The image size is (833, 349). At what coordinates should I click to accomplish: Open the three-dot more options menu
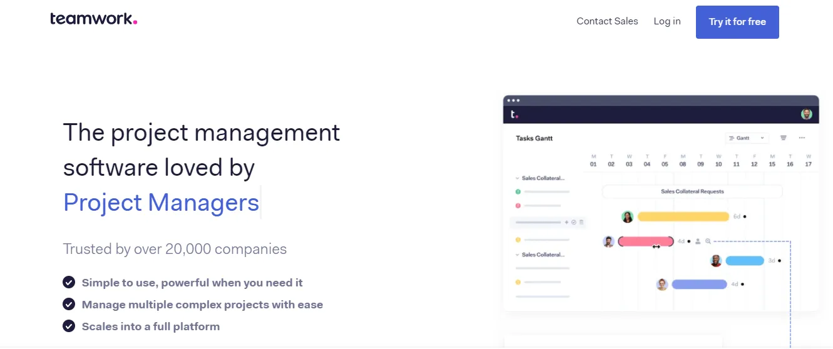pos(802,138)
